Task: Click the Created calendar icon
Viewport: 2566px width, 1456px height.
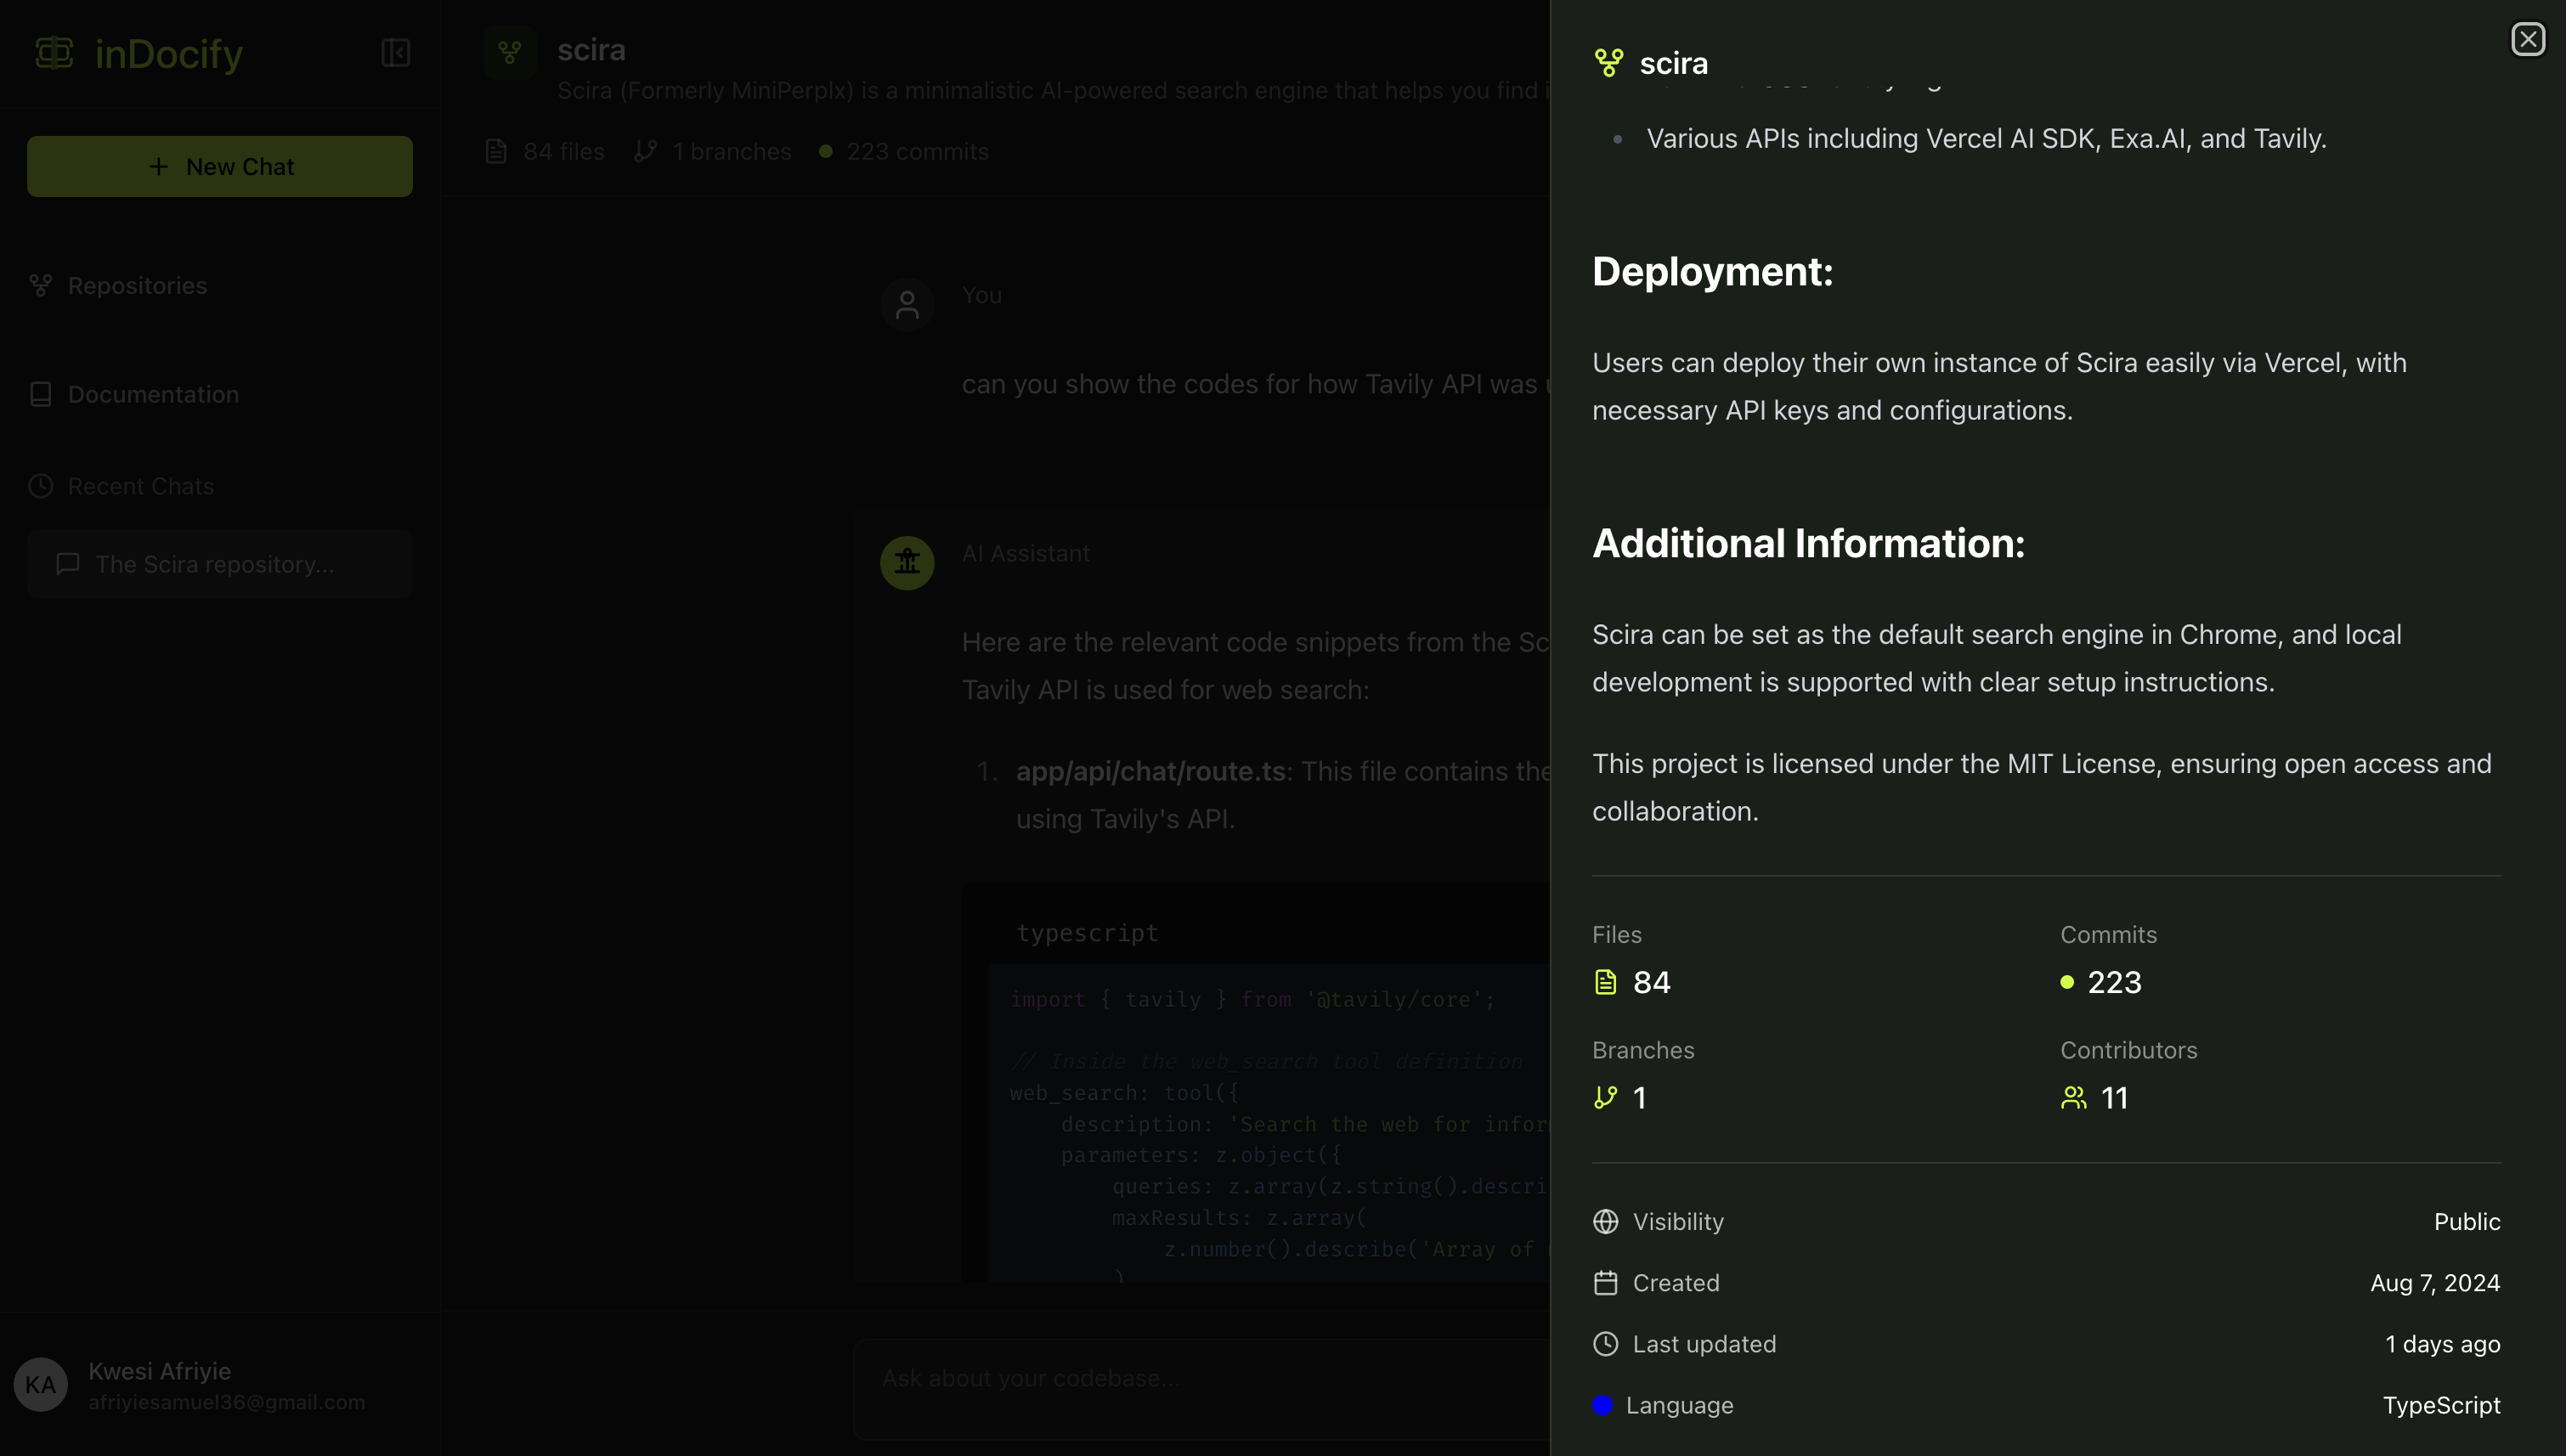Action: 1605,1282
